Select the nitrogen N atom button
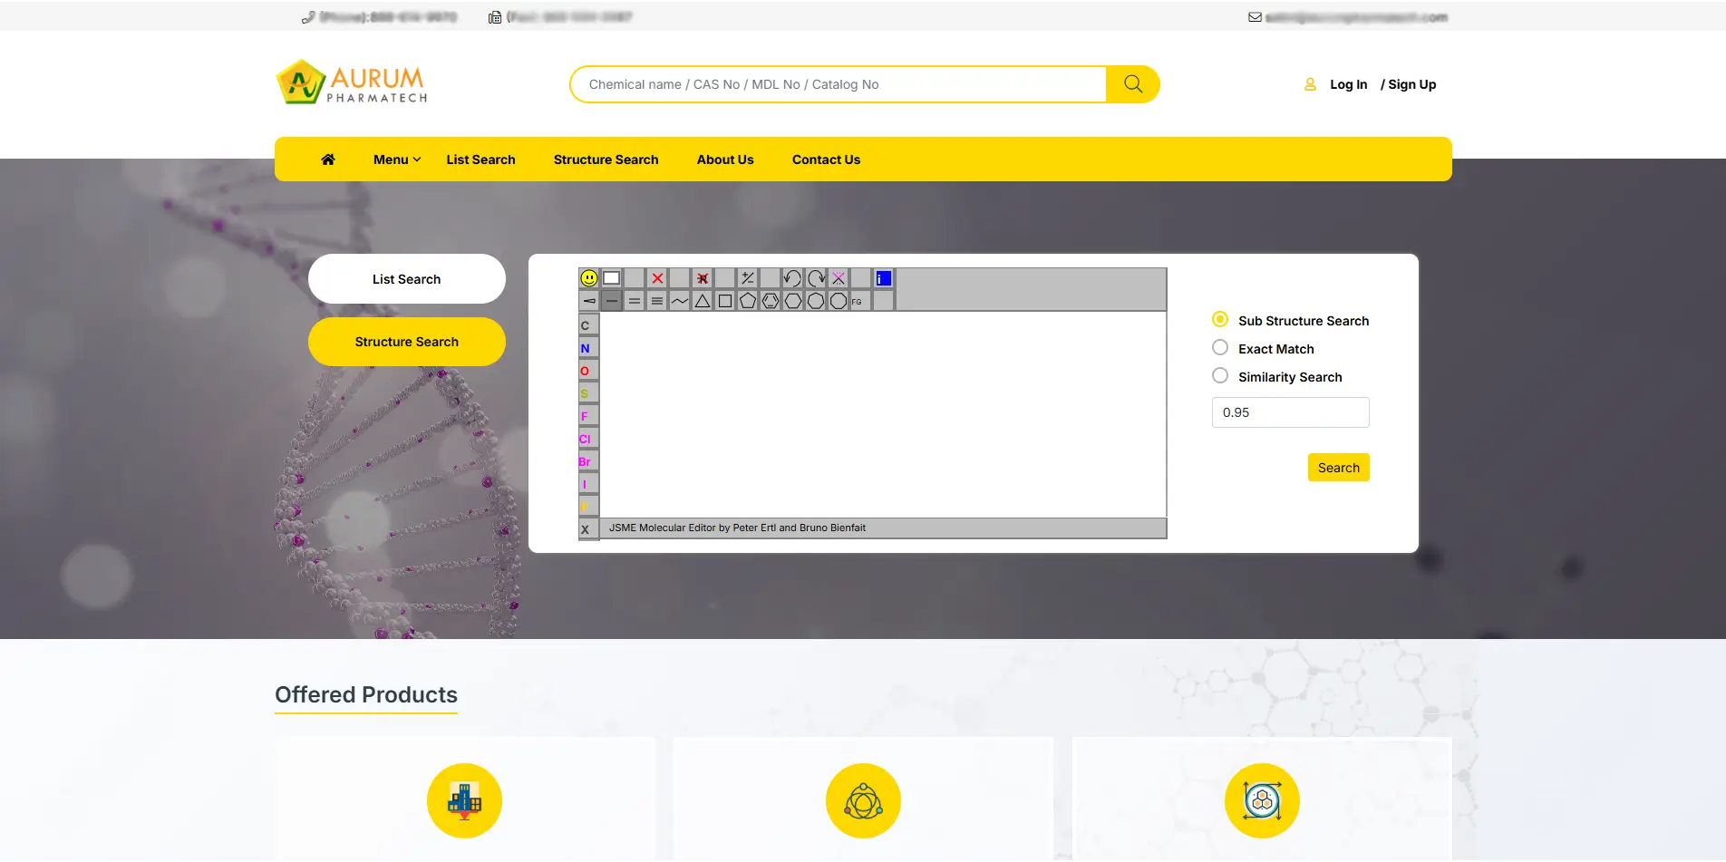The width and height of the screenshot is (1726, 862). click(x=586, y=348)
